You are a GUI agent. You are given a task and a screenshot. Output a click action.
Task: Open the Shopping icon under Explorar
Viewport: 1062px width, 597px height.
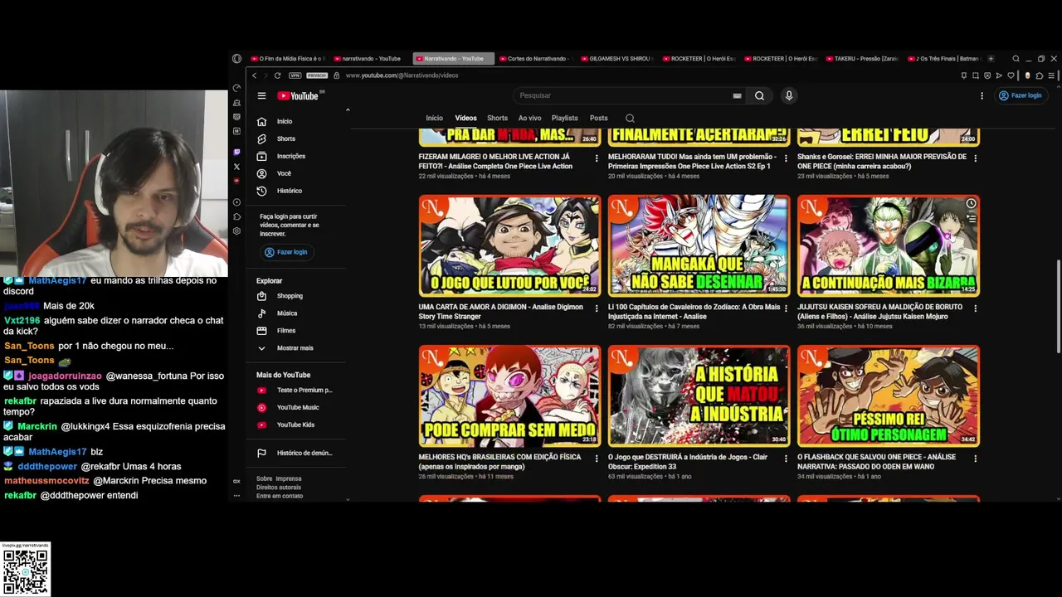[x=261, y=296]
